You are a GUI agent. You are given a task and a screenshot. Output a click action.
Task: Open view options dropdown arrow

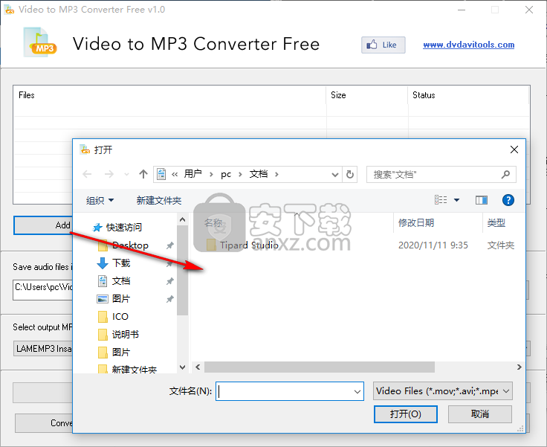pyautogui.click(x=456, y=200)
